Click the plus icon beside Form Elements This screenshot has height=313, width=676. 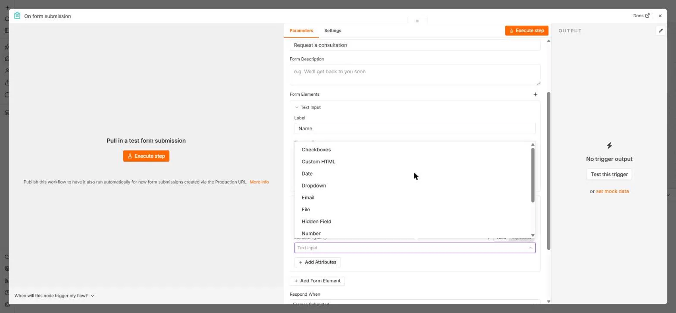pyautogui.click(x=535, y=94)
